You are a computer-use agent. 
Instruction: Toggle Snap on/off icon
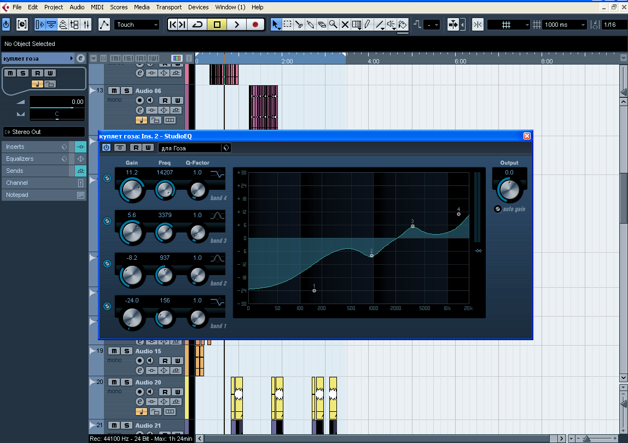(478, 25)
